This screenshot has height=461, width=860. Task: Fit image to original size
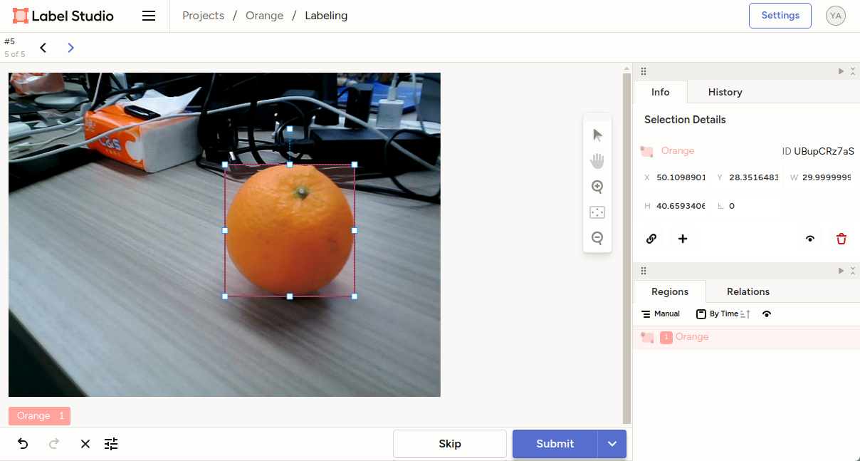[x=597, y=212]
